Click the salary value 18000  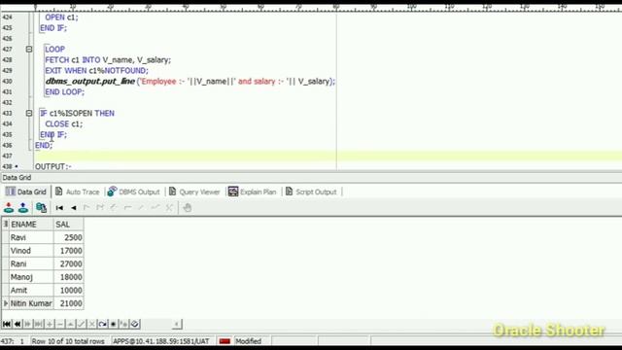pyautogui.click(x=68, y=276)
